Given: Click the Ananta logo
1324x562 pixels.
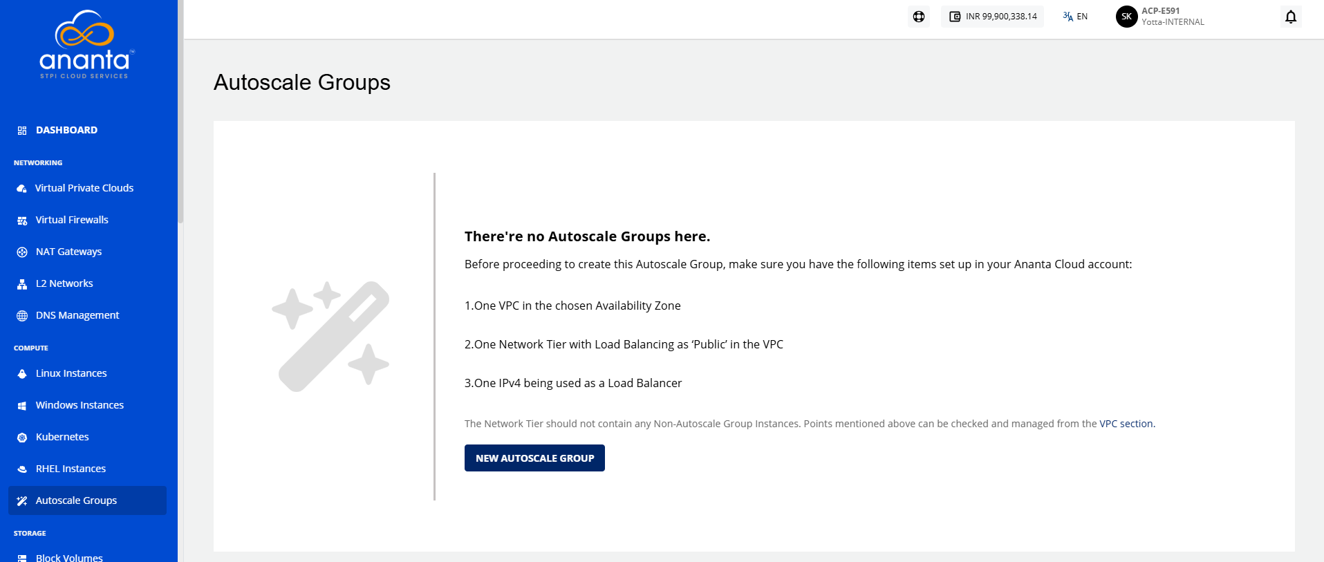Looking at the screenshot, I should pyautogui.click(x=86, y=45).
